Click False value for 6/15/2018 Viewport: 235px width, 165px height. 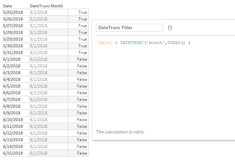pyautogui.click(x=82, y=153)
